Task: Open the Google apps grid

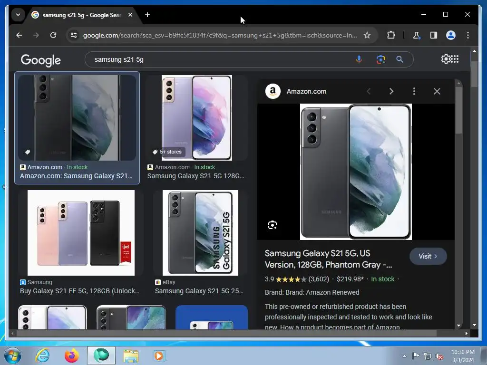Action: click(455, 59)
